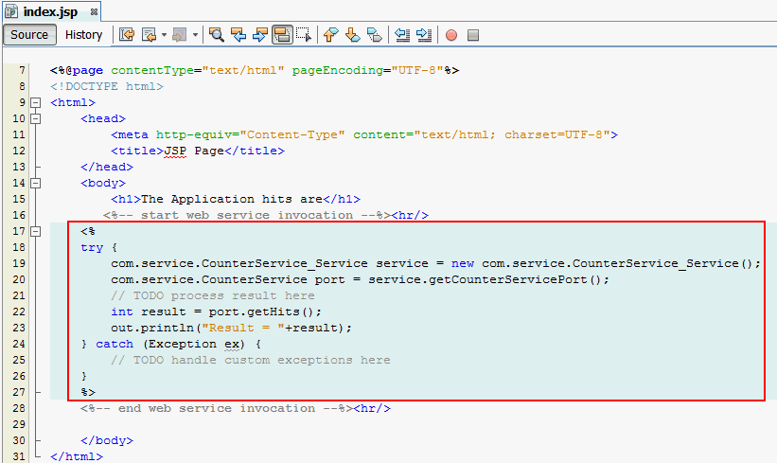Click closing '%>' on line 27

pyautogui.click(x=88, y=392)
